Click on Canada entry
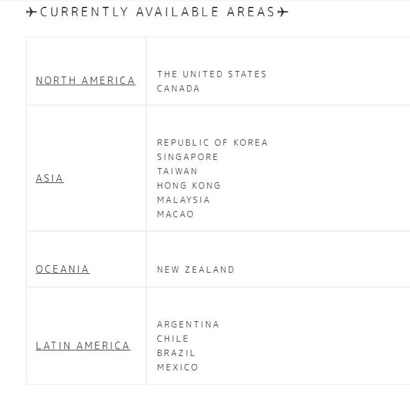Screen dimensions: 410x394 click(178, 88)
